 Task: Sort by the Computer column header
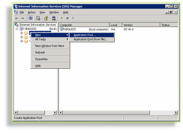click(84, 25)
